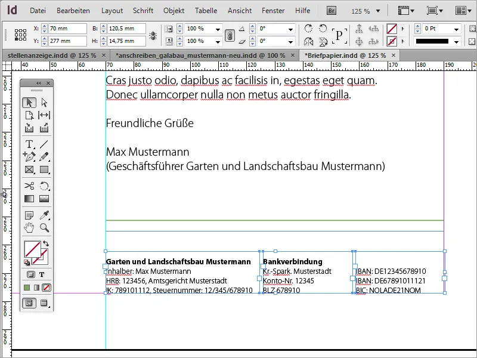Open the shear angle dropdown
Screen dimensions: 477x358
pyautogui.click(x=290, y=41)
